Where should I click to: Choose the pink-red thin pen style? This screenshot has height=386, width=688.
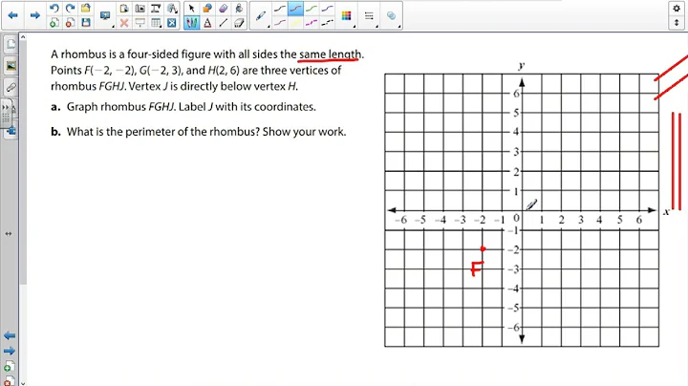pyautogui.click(x=280, y=23)
